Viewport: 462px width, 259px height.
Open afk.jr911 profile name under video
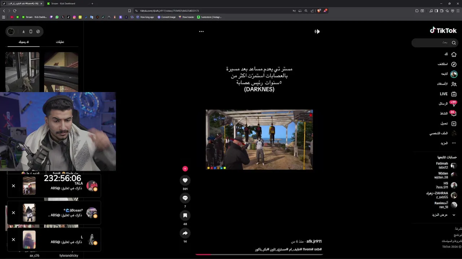tap(314, 241)
